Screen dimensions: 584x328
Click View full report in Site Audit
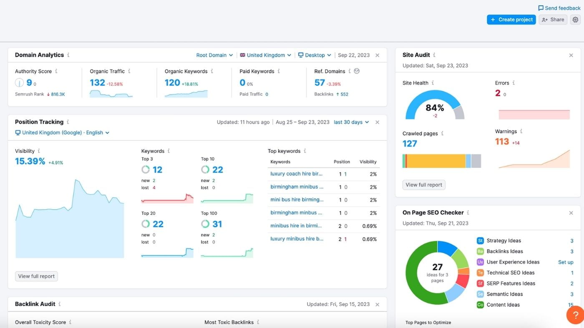pyautogui.click(x=423, y=185)
